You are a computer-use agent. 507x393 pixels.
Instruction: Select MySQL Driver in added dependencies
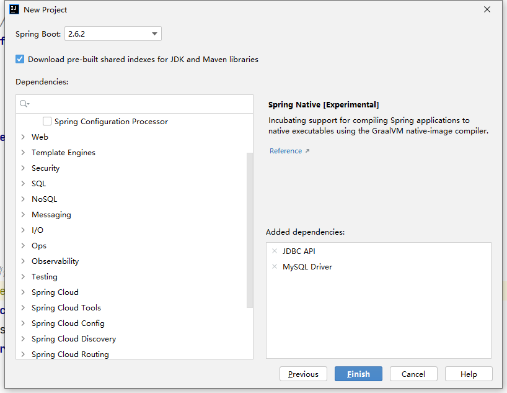(x=307, y=267)
